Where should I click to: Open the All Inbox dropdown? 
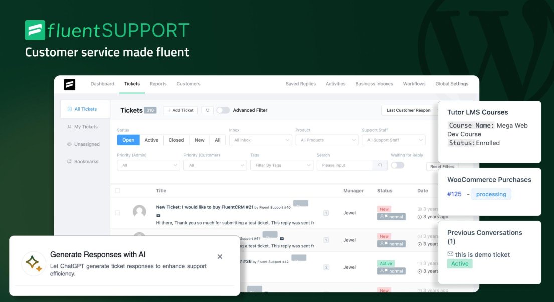pos(261,140)
